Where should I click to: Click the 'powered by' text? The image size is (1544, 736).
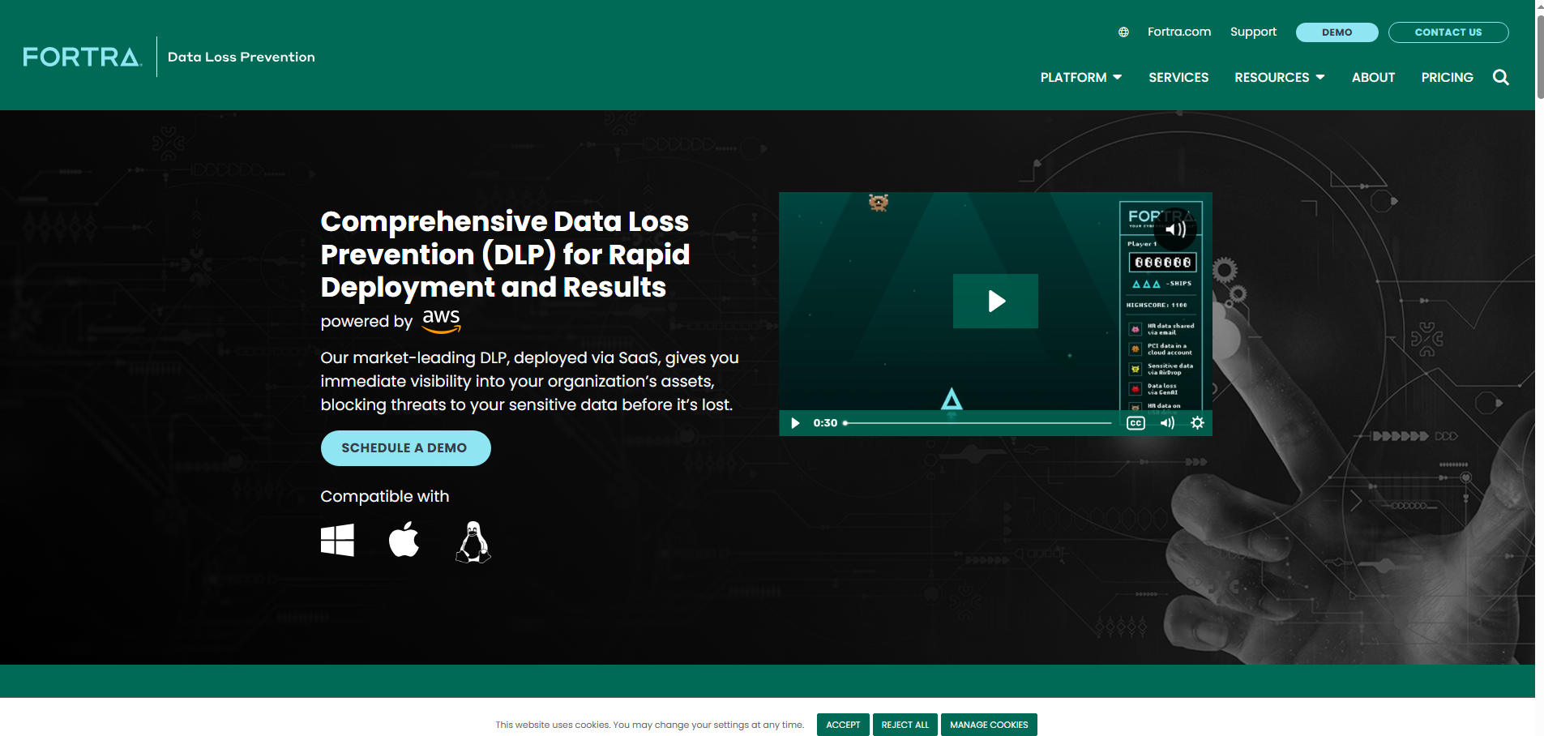click(366, 322)
